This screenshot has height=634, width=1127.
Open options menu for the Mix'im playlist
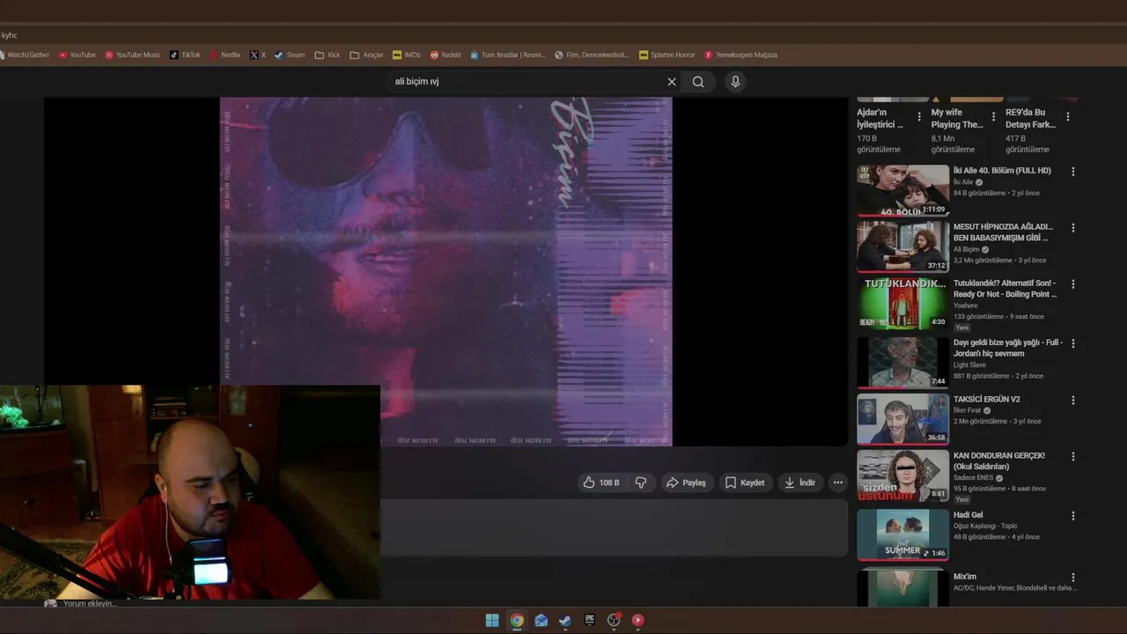pos(1072,578)
